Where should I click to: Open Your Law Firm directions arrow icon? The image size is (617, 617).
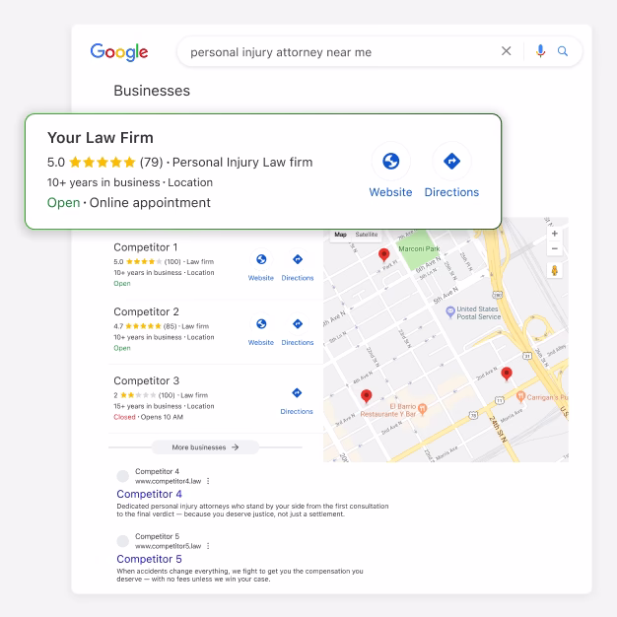tap(451, 162)
